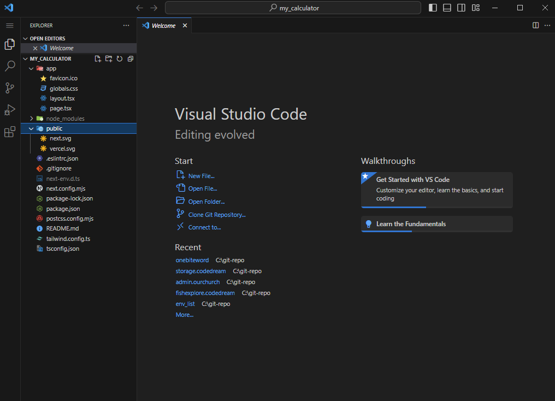This screenshot has width=555, height=401.
Task: Collapse all folders in explorer
Action: pos(130,58)
